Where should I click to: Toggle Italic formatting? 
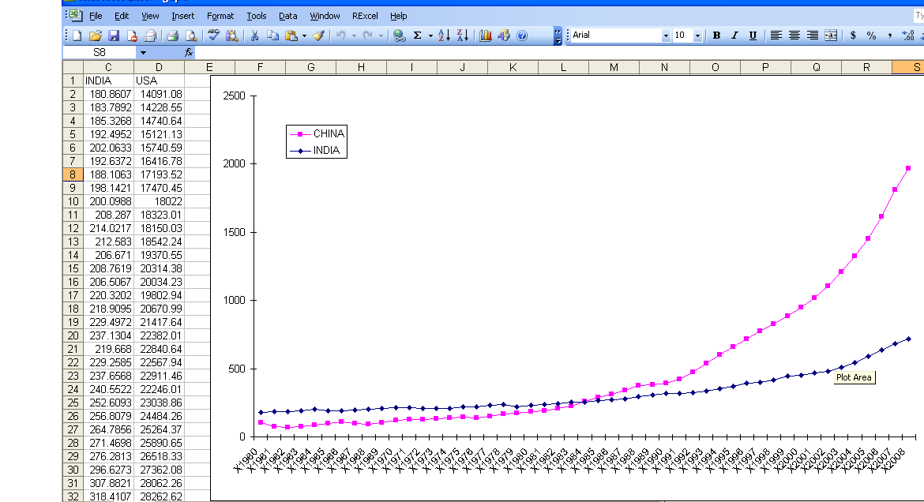pyautogui.click(x=734, y=36)
